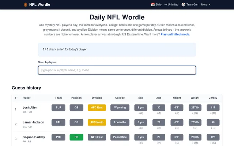This screenshot has height=146, width=234.
Task: Focus the Search players input field
Action: 117,70
